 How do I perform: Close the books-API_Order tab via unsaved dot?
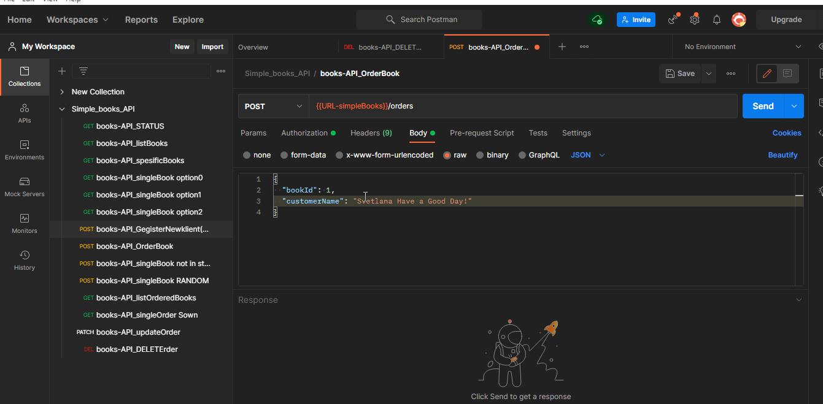537,47
